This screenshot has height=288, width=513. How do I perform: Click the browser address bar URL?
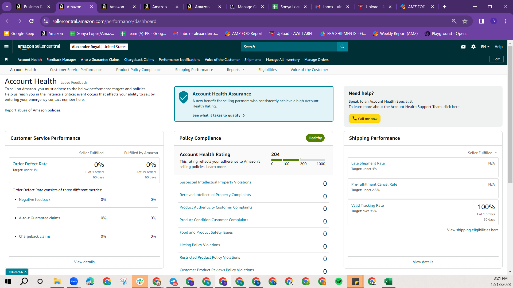104,21
